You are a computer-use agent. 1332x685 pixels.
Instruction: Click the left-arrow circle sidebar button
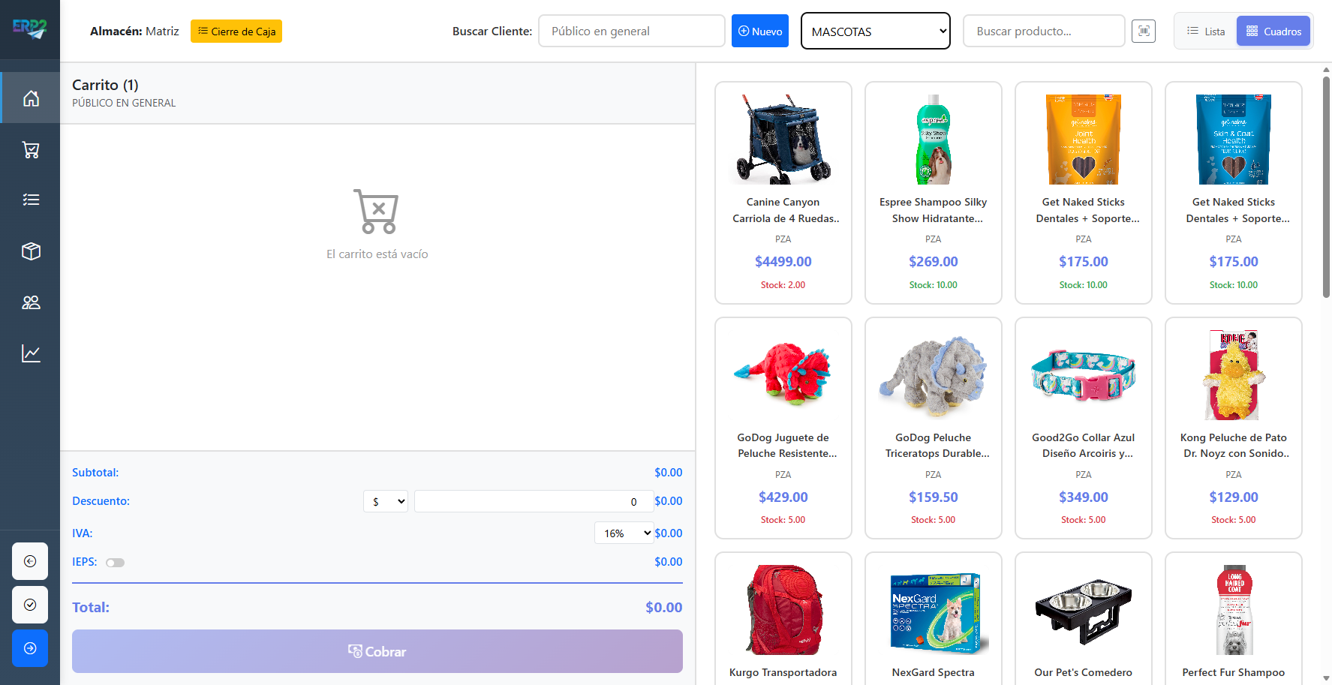click(x=30, y=561)
